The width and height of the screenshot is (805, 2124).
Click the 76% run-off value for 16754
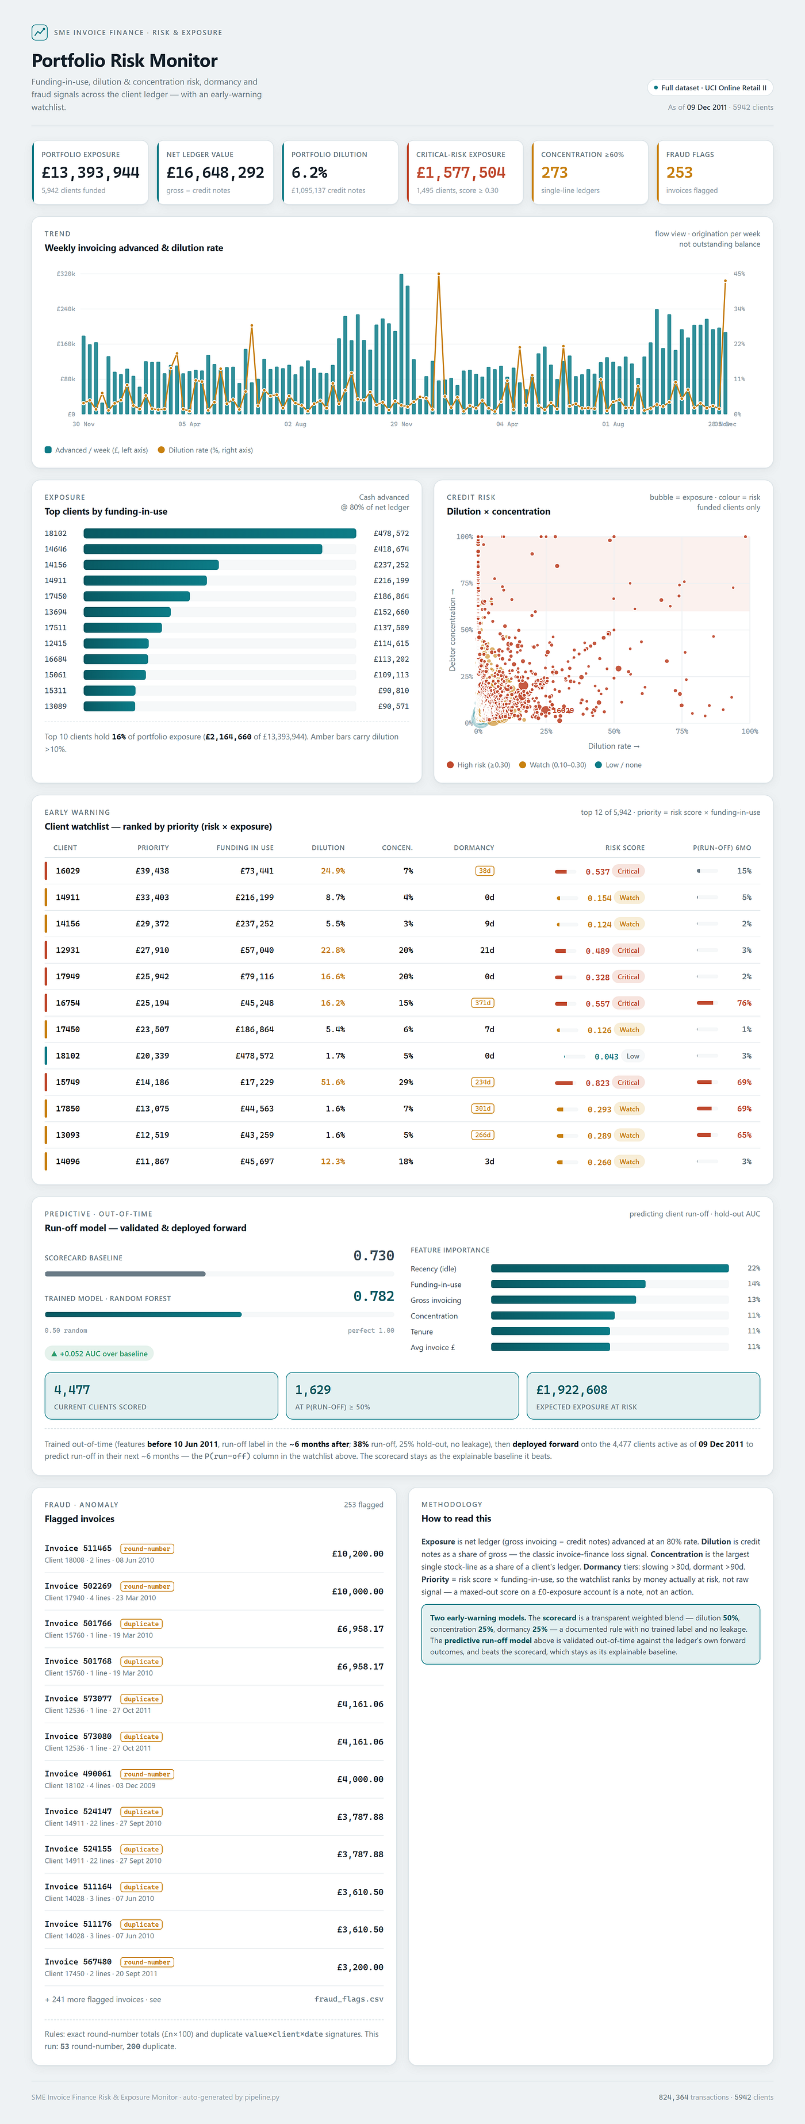click(744, 1003)
